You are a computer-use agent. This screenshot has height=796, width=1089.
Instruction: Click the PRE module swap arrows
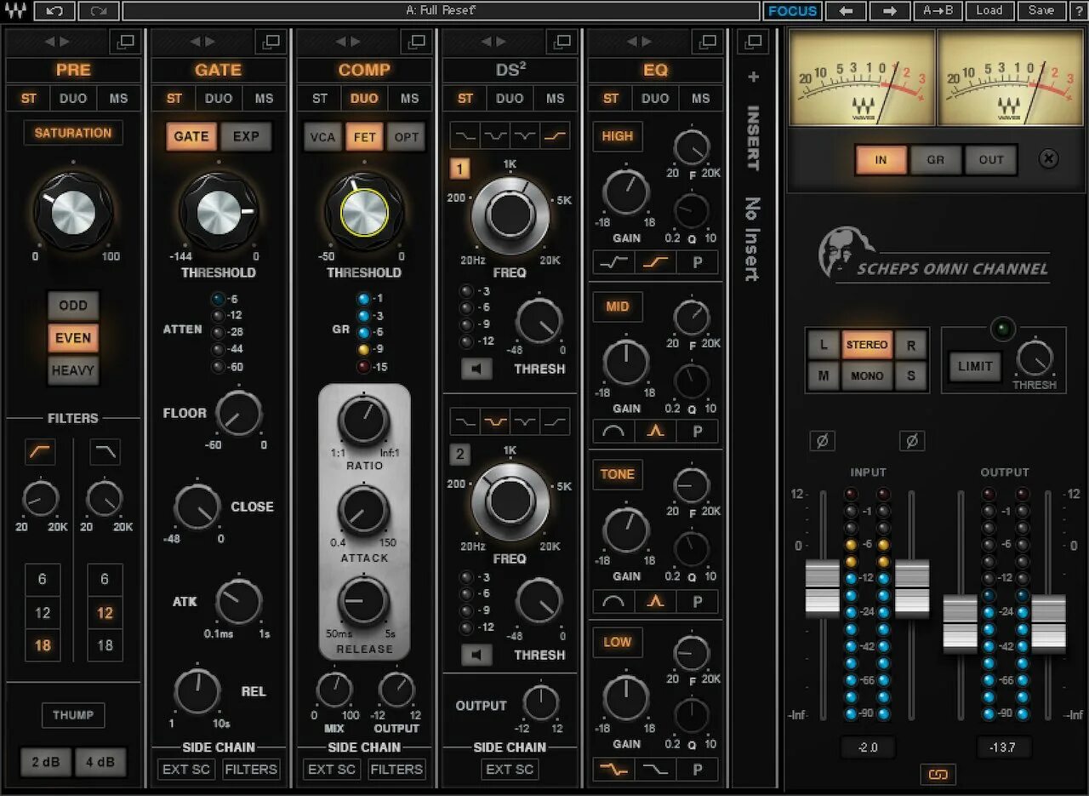[x=58, y=41]
